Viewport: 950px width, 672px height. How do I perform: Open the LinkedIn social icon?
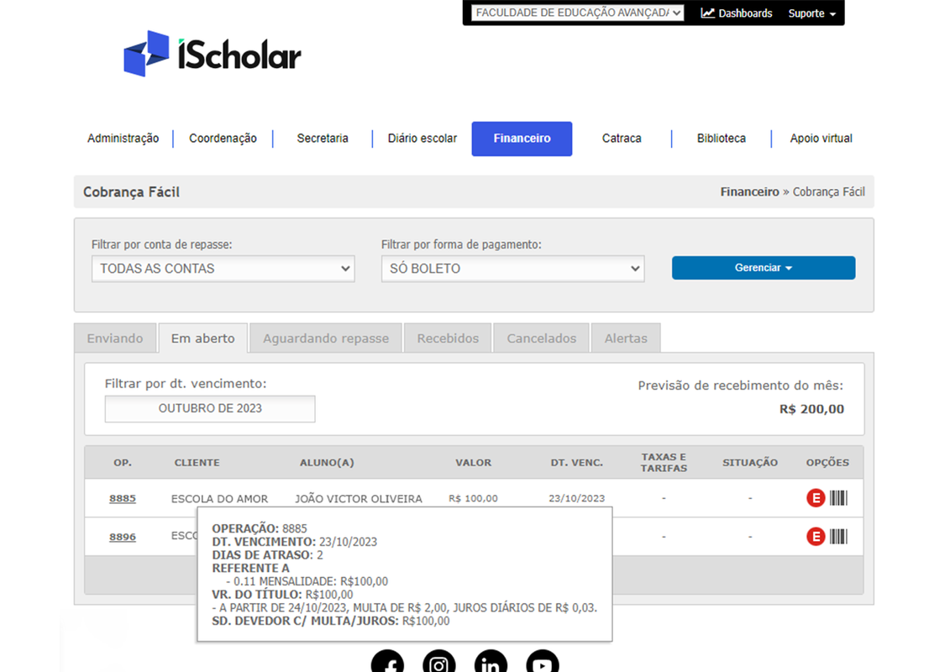click(x=491, y=662)
